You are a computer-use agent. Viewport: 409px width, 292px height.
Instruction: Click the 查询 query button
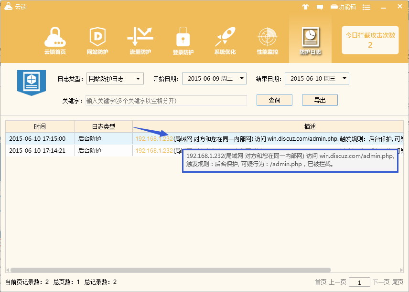click(274, 100)
